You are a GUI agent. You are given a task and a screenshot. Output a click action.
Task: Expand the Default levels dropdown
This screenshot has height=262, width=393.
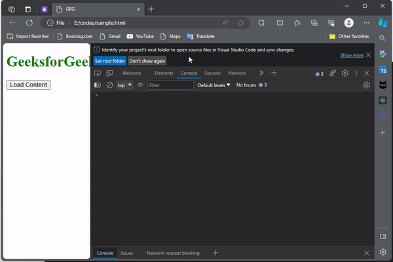click(214, 85)
